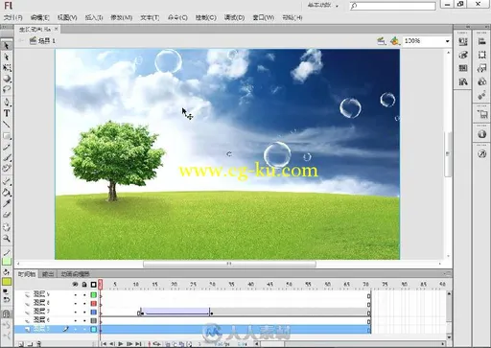Select the 3D Rotation tool
Screen dimensions: 491x348
pyautogui.click(x=7, y=79)
